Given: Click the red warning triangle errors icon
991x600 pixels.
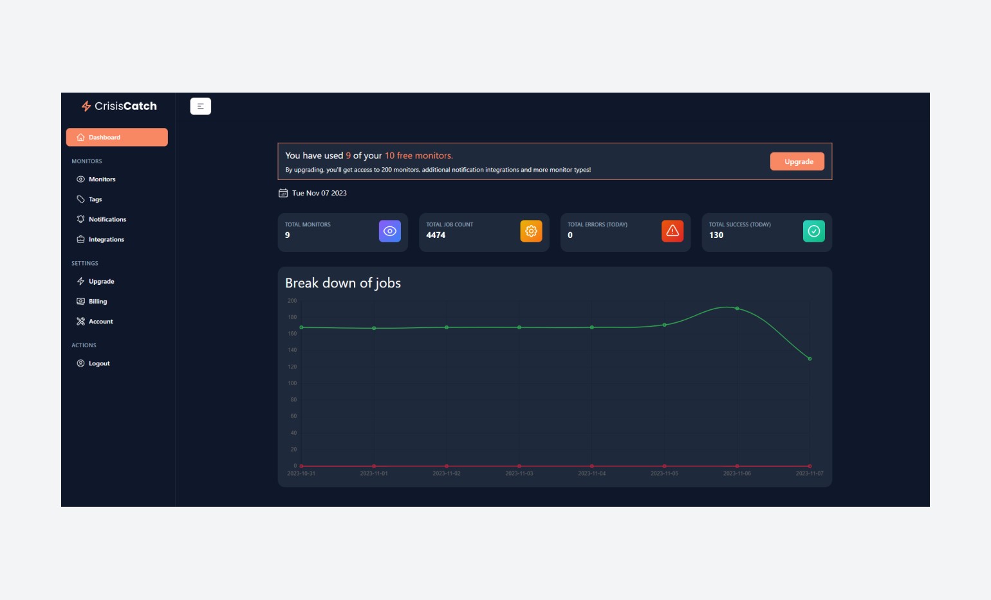Looking at the screenshot, I should (672, 232).
